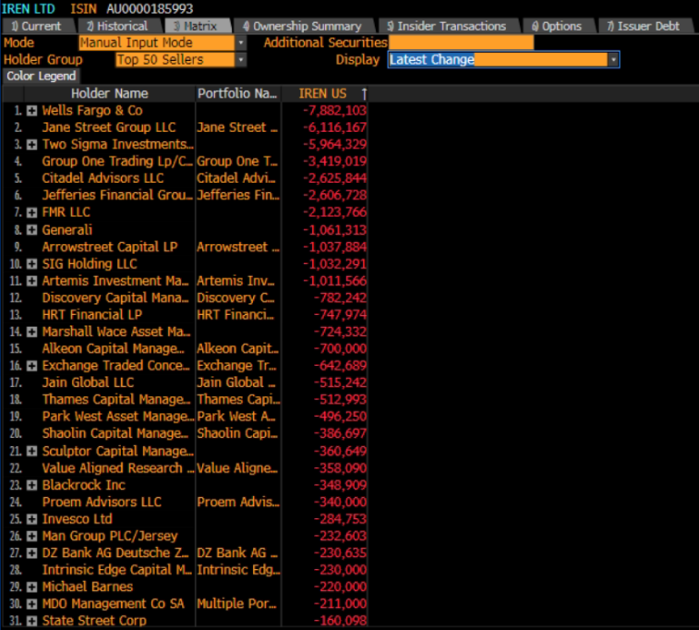
Task: Expand DZ Bank AG Deutsche Z... row
Action: pos(31,552)
